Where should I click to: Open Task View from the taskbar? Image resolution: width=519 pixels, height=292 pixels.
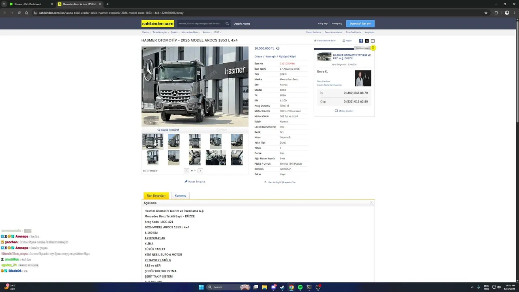coord(255,287)
